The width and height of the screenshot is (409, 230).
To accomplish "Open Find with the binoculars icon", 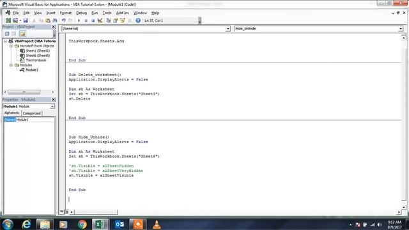I will pyautogui.click(x=55, y=20).
